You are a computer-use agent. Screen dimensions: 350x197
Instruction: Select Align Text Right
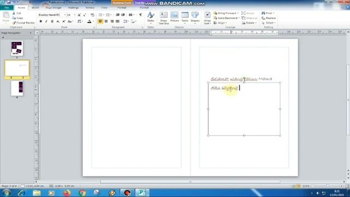click(112, 21)
